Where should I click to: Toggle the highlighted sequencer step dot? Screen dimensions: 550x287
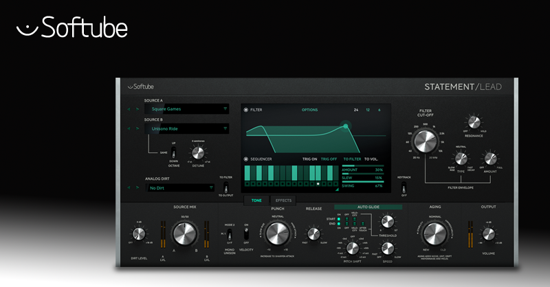pos(318,183)
